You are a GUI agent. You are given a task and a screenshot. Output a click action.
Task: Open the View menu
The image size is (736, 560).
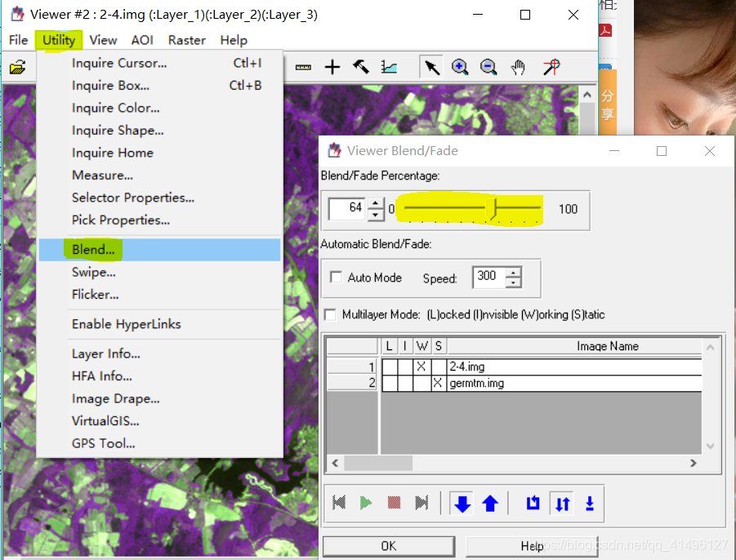[103, 40]
